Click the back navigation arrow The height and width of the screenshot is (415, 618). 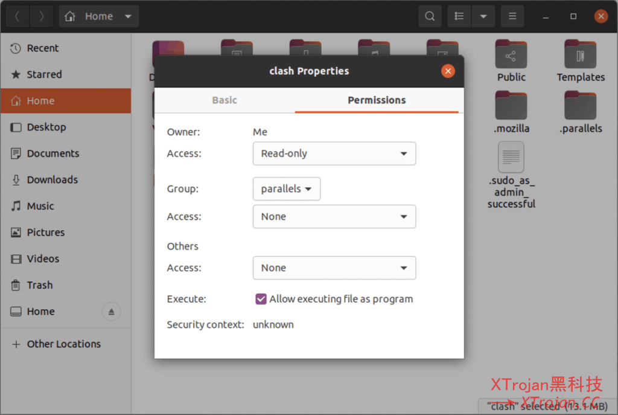(x=16, y=16)
